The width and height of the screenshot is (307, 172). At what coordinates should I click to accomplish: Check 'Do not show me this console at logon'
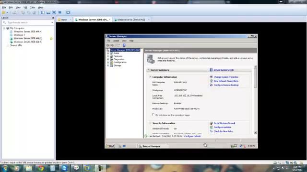tap(153, 115)
